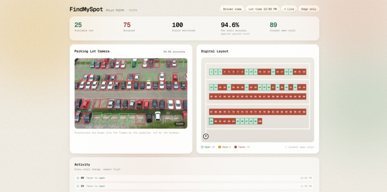The width and height of the screenshot is (387, 192).
Task: Select open stall 24 in the layout
Action: [216, 87]
